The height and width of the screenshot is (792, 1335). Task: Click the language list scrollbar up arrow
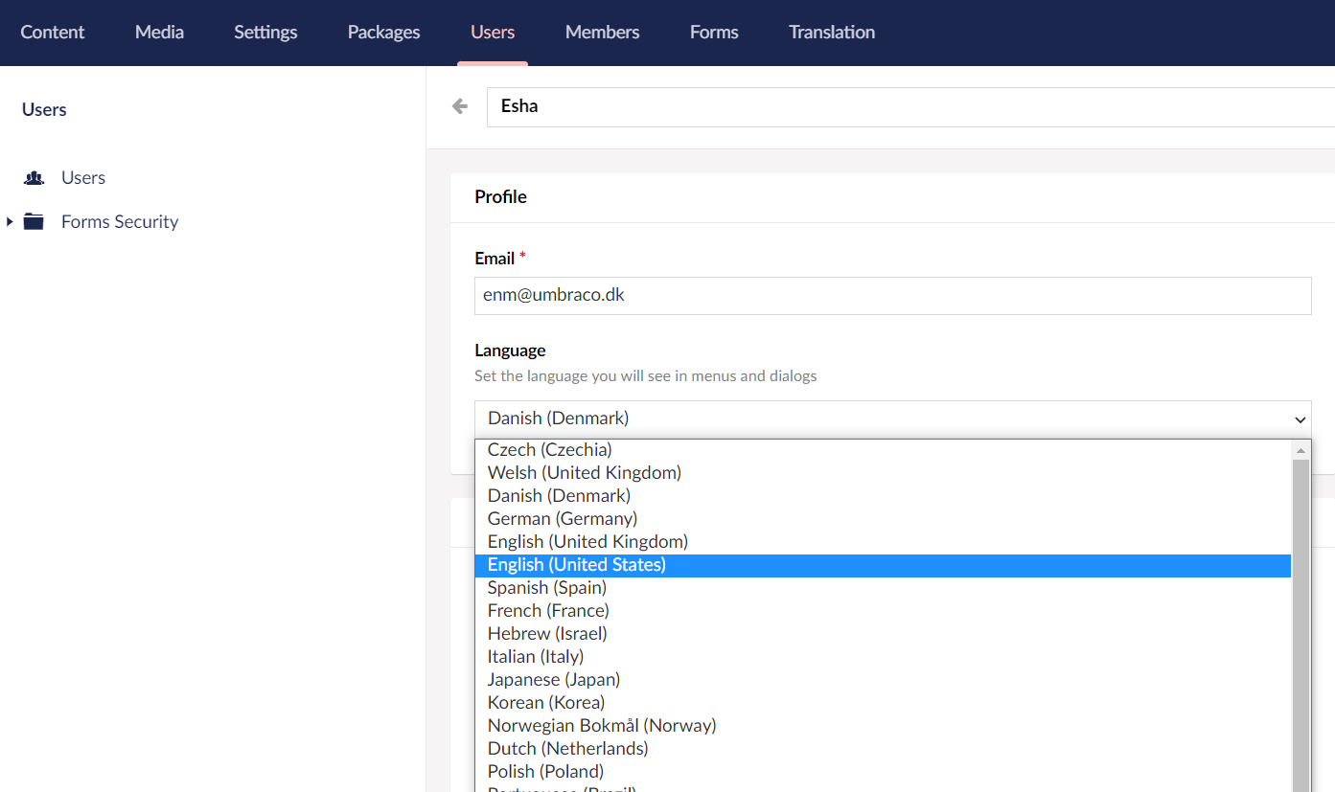[x=1300, y=450]
